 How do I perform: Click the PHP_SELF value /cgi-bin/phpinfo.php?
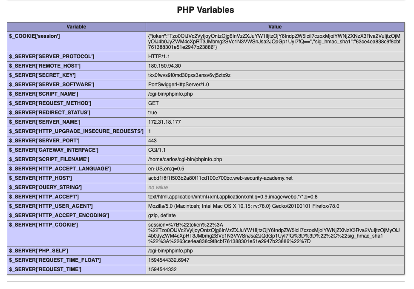170,251
